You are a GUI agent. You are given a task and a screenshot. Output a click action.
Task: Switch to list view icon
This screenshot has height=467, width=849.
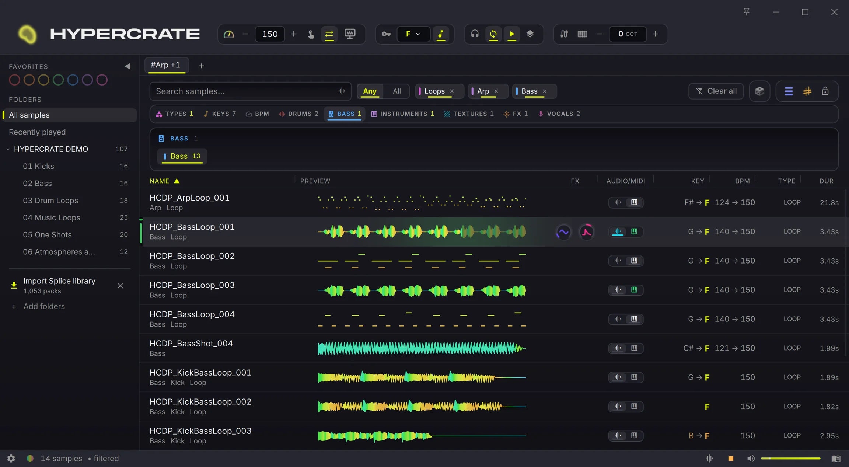(x=789, y=91)
